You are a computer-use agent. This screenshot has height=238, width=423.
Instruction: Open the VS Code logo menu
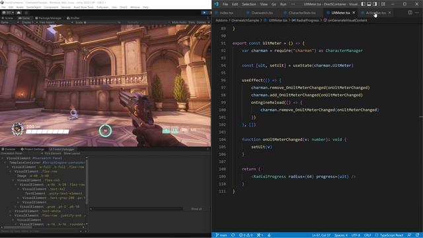(x=216, y=4)
